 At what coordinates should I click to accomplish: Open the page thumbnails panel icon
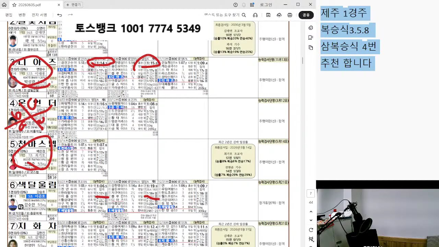[x=311, y=47]
